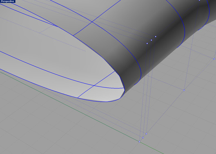Select the lone control point on the grid right of the surface tip

click(184, 90)
